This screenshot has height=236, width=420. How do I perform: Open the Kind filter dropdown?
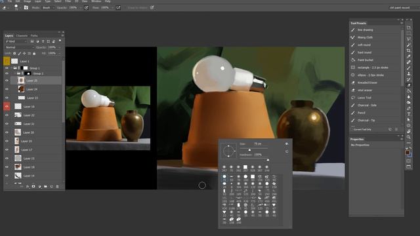[x=16, y=41]
